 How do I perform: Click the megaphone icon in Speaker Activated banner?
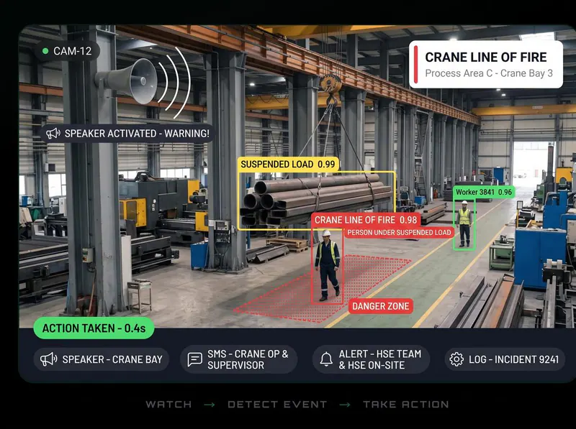[53, 134]
